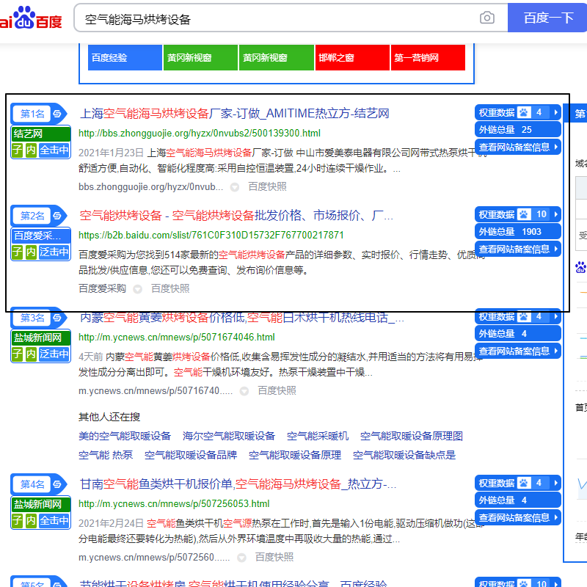Expand 权重数据 4 for the 第1名 result
The height and width of the screenshot is (587, 587).
(x=517, y=112)
